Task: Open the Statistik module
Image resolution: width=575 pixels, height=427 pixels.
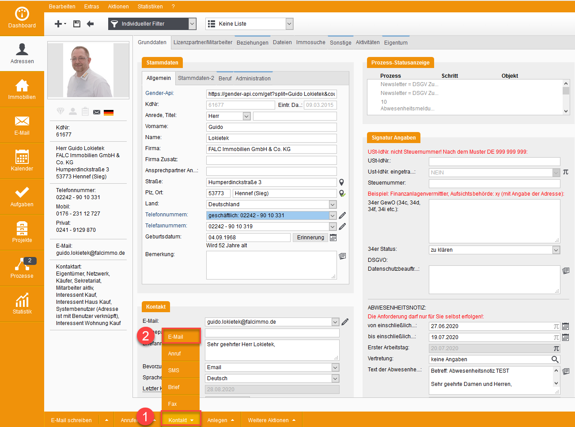Action: (x=22, y=304)
